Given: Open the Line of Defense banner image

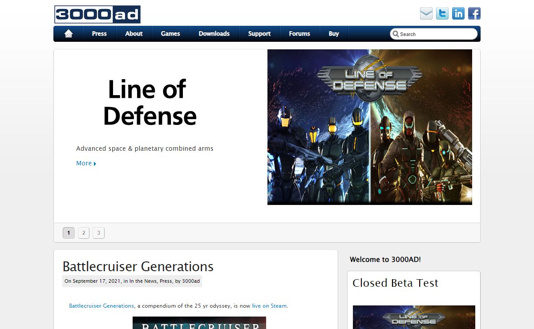Looking at the screenshot, I should pyautogui.click(x=370, y=127).
